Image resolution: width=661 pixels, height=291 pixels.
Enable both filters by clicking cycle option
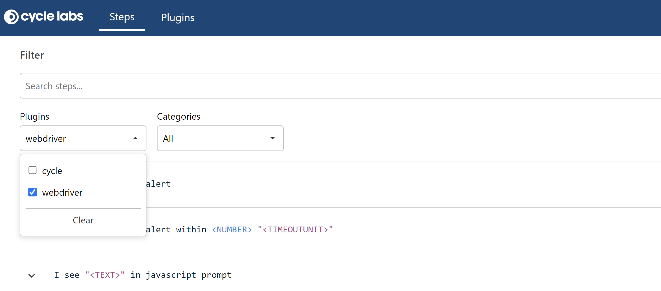52,170
